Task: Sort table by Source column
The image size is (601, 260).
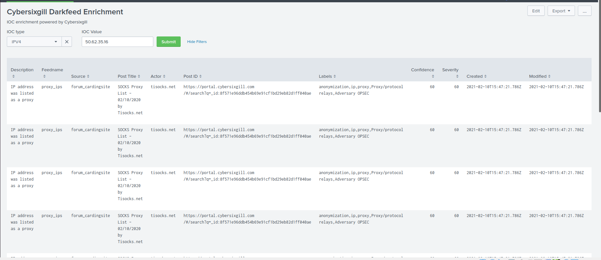Action: tap(80, 76)
